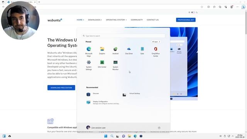Open the widgets panel at taskbar left
Screen dimensions: 247x139
4,136
